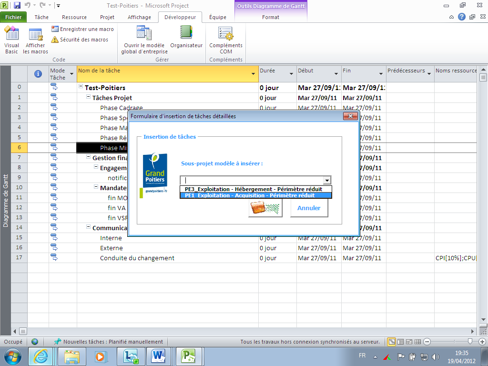The width and height of the screenshot is (488, 366).
Task: Switch to the Ressource ribbon tab
Action: tap(74, 17)
